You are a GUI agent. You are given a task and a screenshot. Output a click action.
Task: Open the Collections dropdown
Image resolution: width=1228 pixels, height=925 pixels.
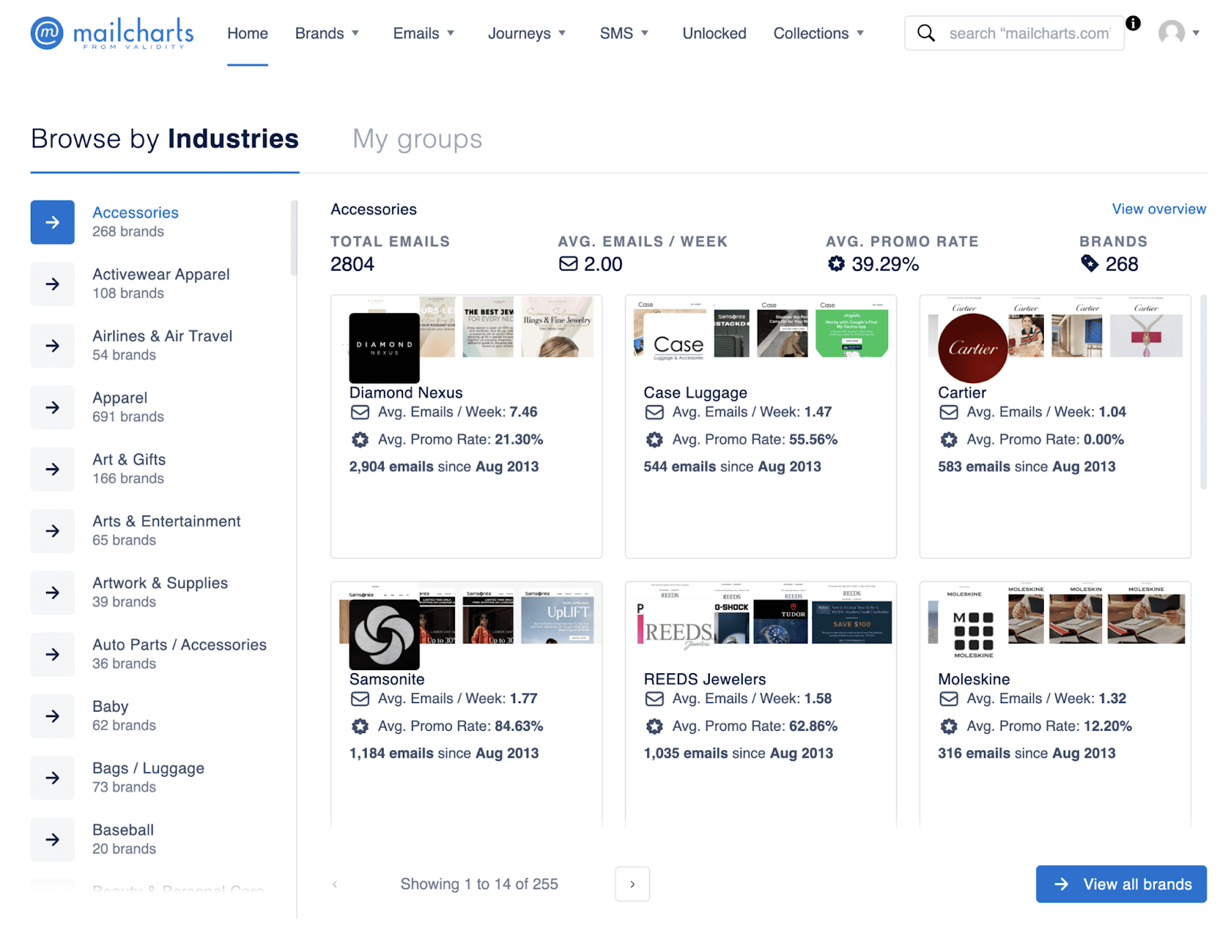[x=818, y=34]
